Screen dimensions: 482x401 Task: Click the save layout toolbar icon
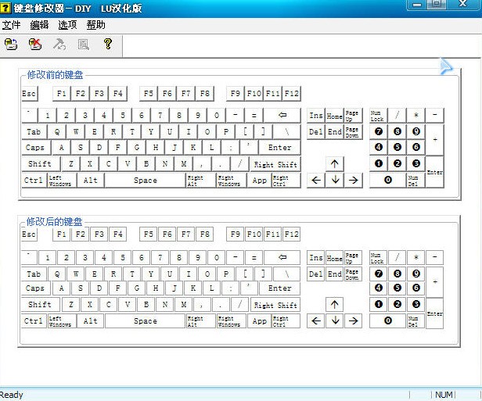[x=12, y=45]
